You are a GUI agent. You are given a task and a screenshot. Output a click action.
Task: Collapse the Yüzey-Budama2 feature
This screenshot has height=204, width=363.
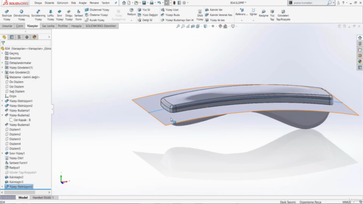pos(2,115)
